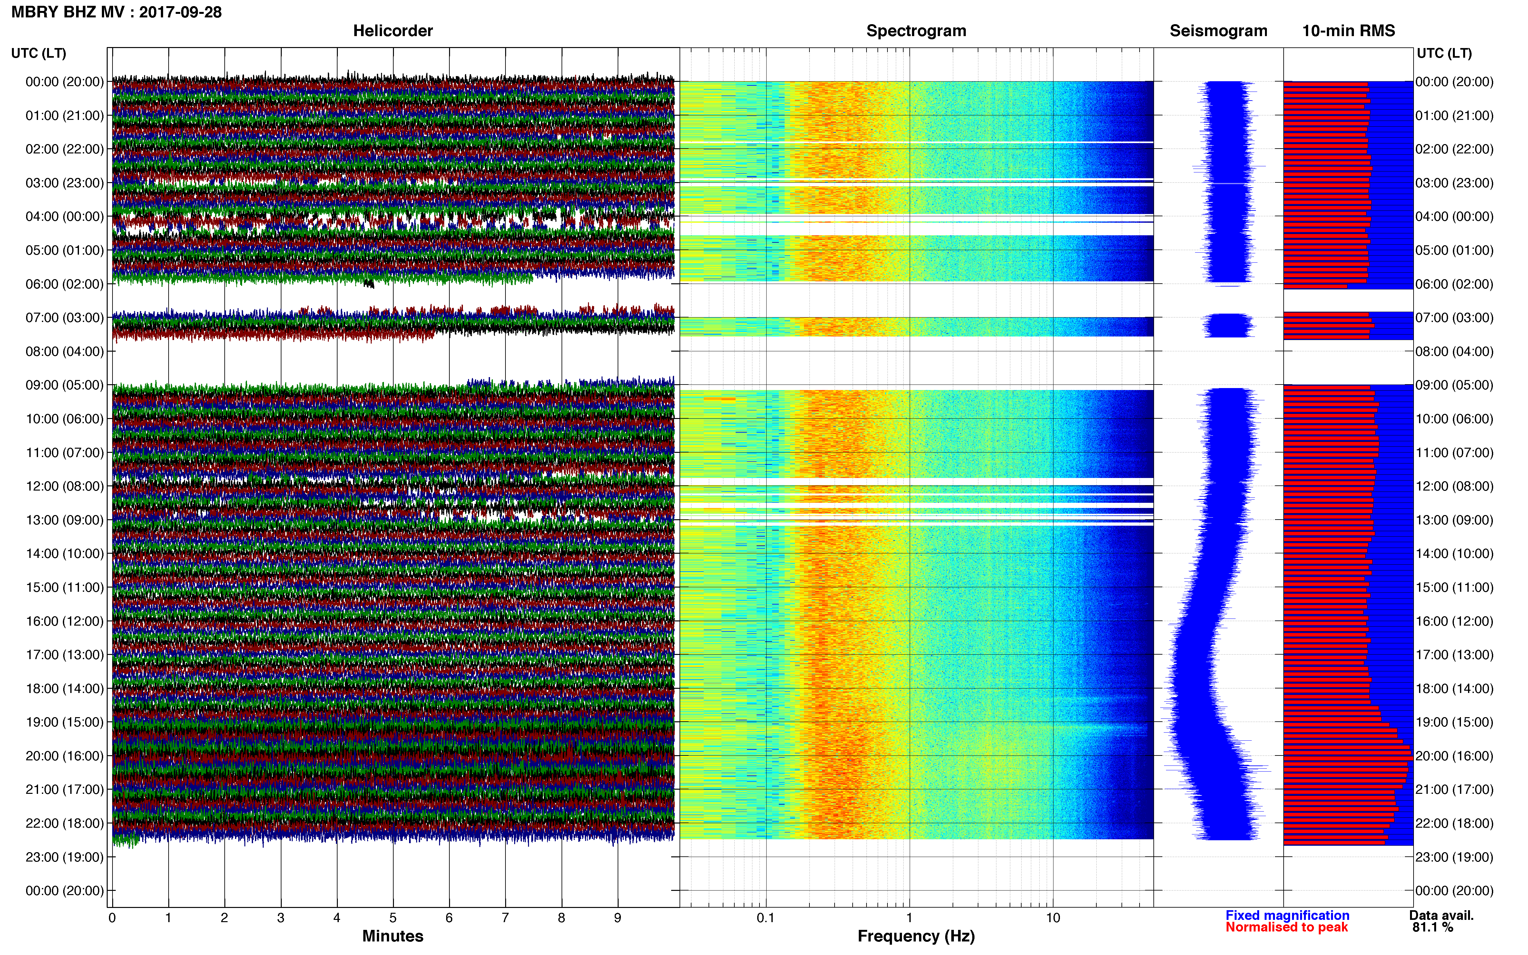Click '11:00 (07:00)' label beside the RMS panel
The height and width of the screenshot is (955, 1528).
click(1455, 453)
